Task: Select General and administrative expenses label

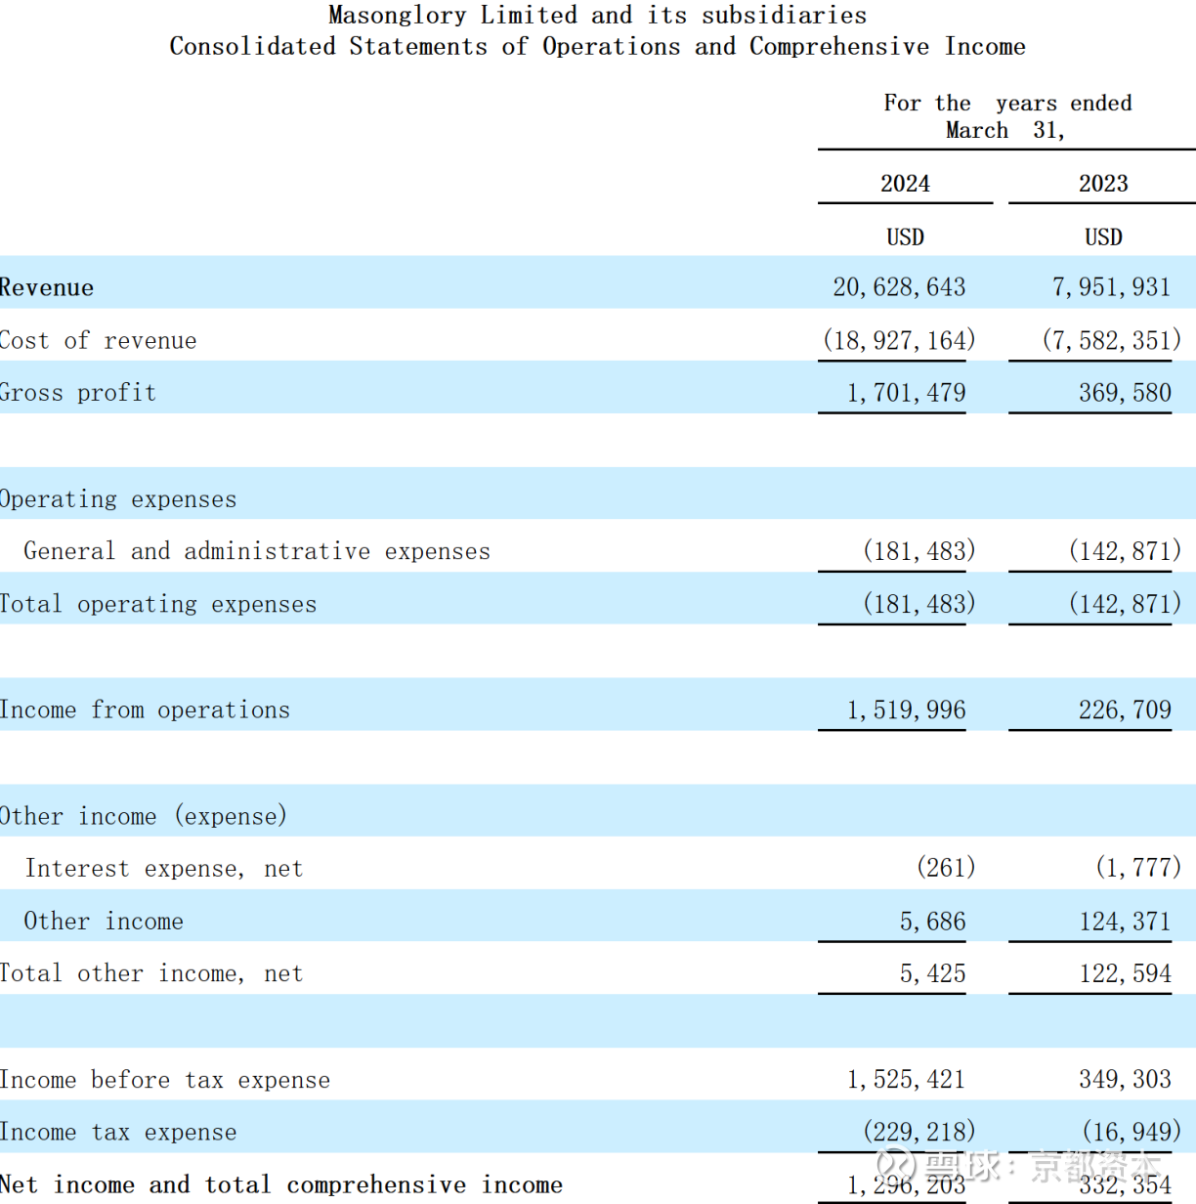Action: [x=257, y=551]
